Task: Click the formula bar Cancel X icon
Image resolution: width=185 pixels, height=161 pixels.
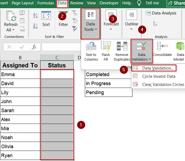Action: point(9,47)
